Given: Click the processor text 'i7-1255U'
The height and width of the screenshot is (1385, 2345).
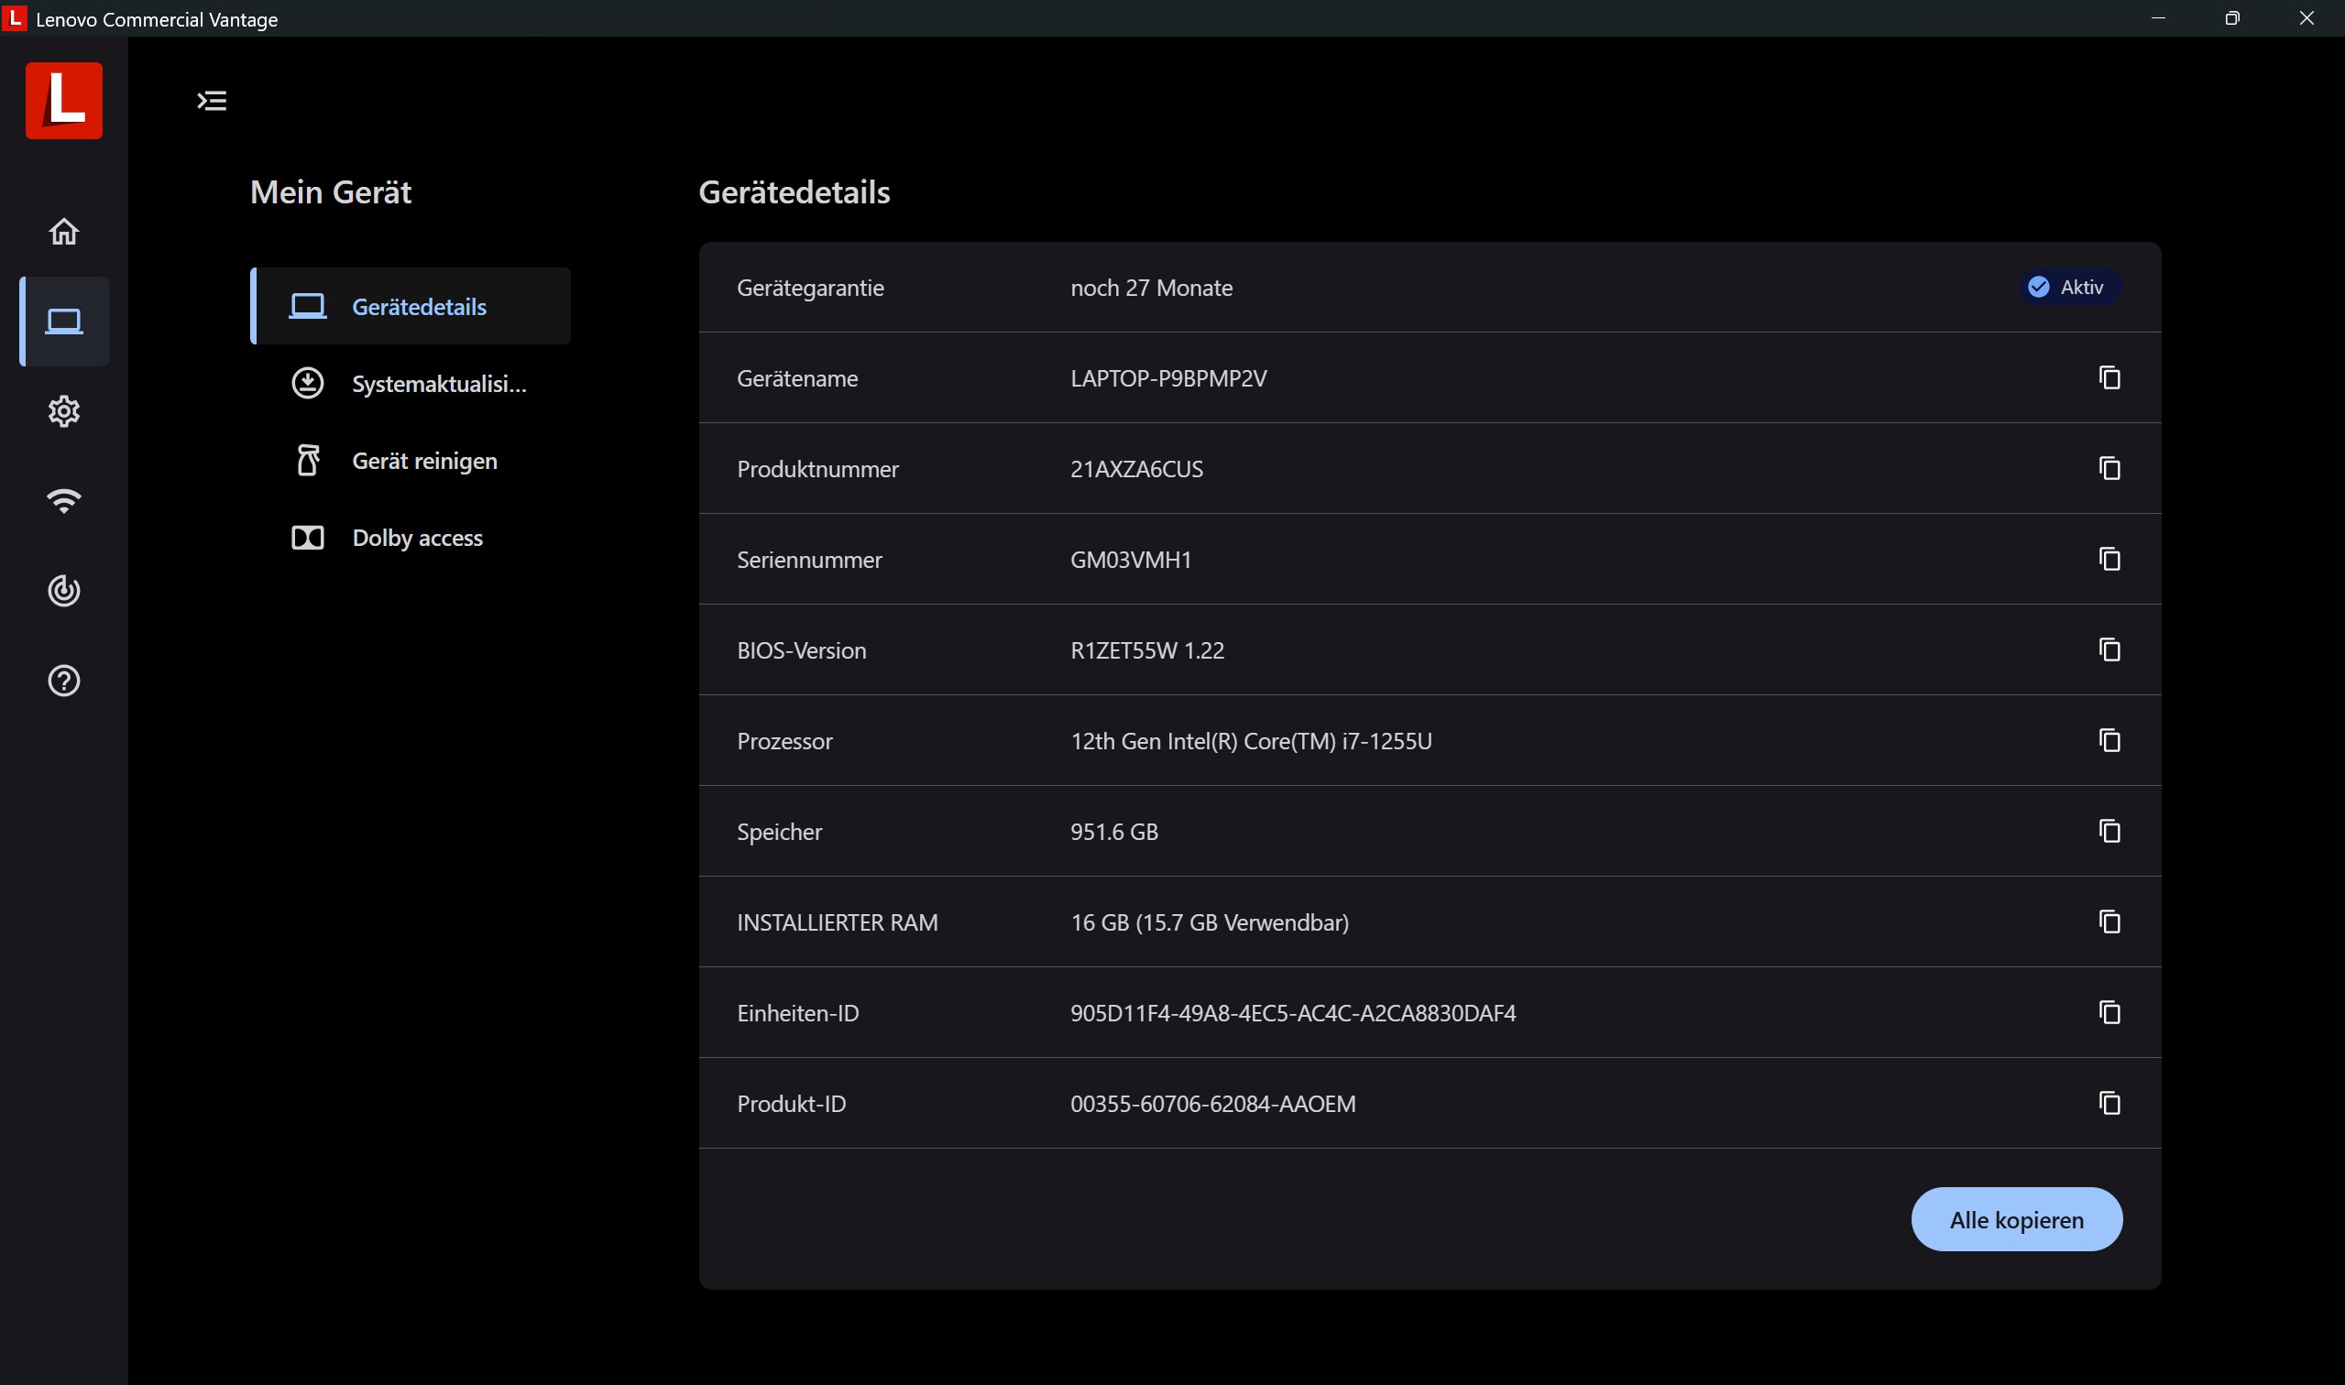Looking at the screenshot, I should (x=1386, y=741).
